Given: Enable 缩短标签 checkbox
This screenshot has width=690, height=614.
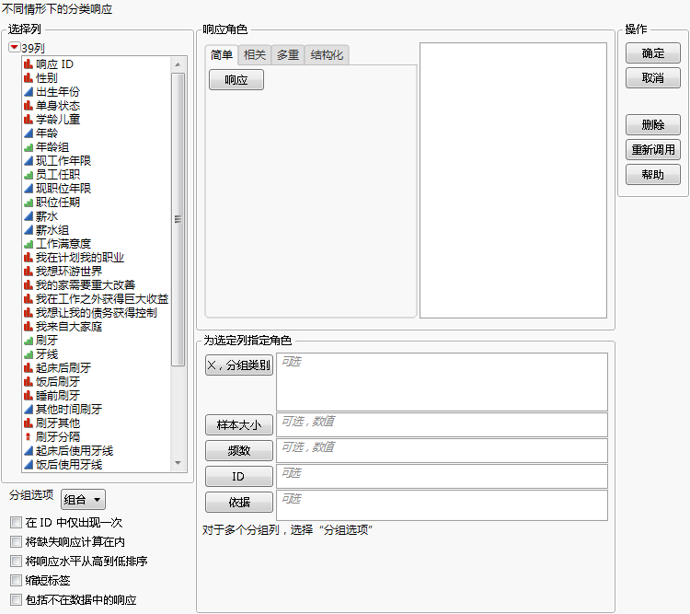Looking at the screenshot, I should 16,581.
